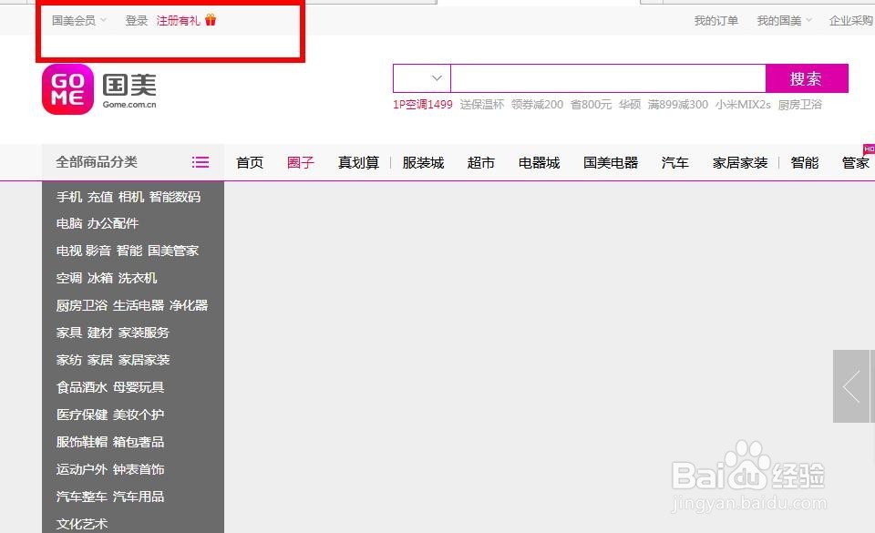
Task: Expand the 国美会员 dropdown
Action: coord(78,21)
